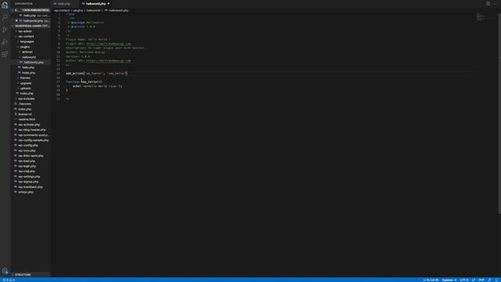Open wp-config-sample.php in the file tree
The height and width of the screenshot is (282, 501).
[x=33, y=140]
